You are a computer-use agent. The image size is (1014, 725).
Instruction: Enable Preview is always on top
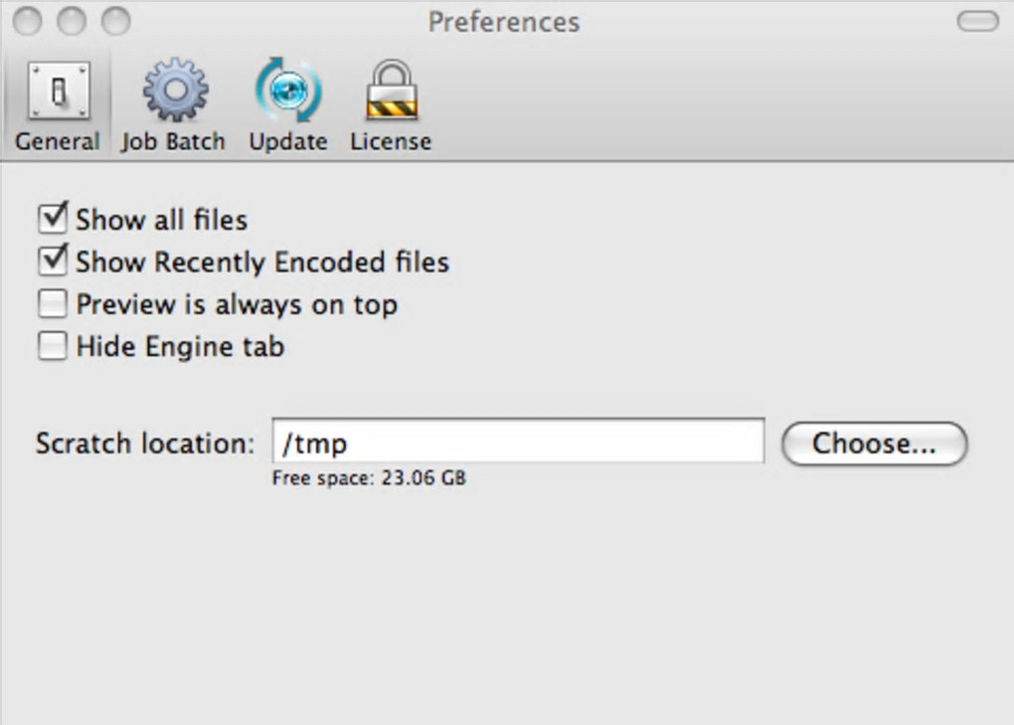52,303
